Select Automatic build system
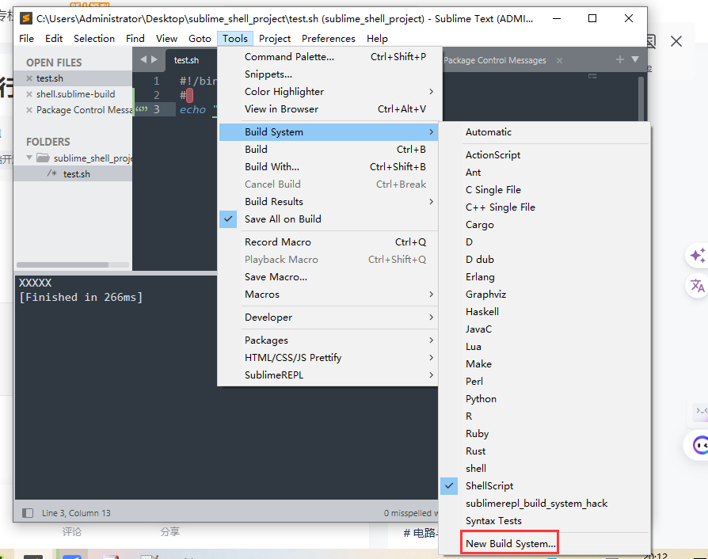This screenshot has width=708, height=559. pyautogui.click(x=545, y=132)
